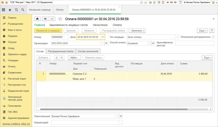
Task: Open Комментарий ellipsis selector button
Action: [121, 123]
